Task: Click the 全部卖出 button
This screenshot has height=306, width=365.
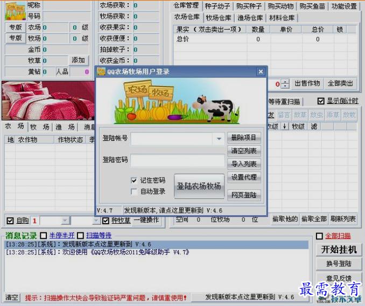Action: pyautogui.click(x=340, y=83)
